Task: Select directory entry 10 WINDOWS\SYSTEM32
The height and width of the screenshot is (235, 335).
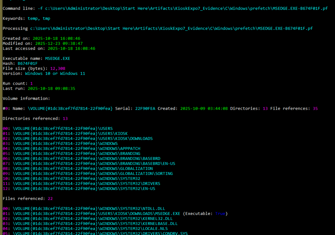Action: pos(71,178)
